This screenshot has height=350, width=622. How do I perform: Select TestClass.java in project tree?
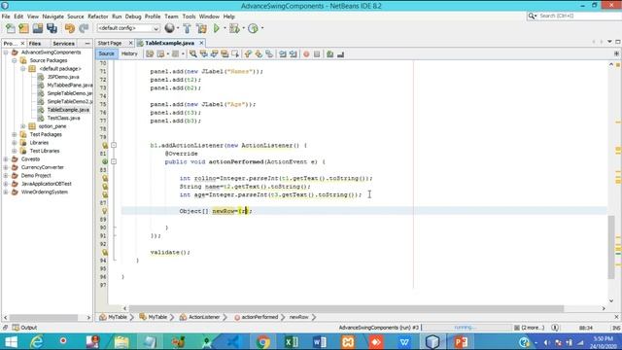tap(63, 118)
